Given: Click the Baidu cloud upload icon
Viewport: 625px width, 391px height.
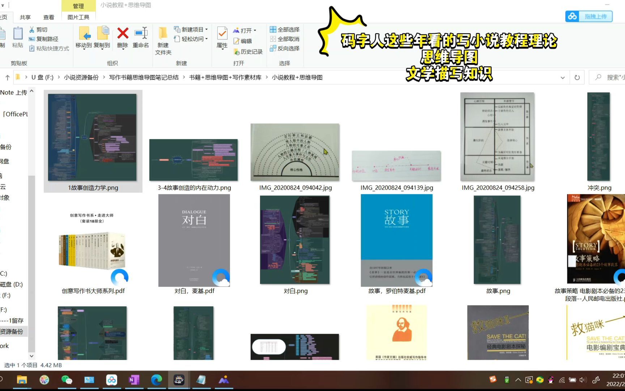Looking at the screenshot, I should point(572,16).
